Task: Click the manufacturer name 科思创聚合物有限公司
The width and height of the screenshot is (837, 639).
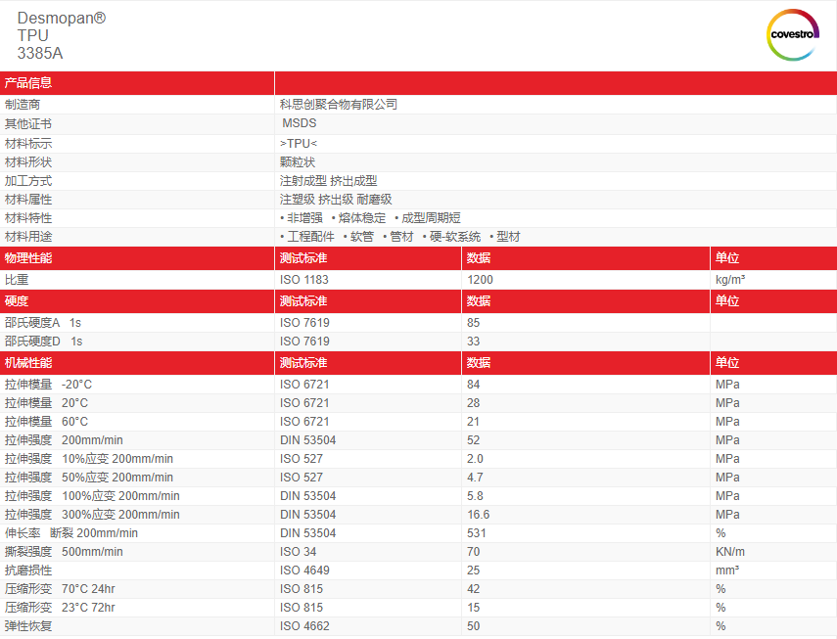Action: [339, 104]
